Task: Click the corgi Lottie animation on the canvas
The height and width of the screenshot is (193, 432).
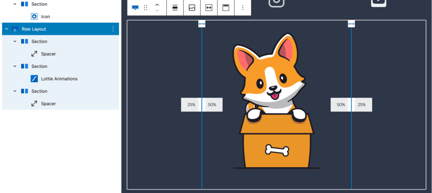Action: pos(276,101)
